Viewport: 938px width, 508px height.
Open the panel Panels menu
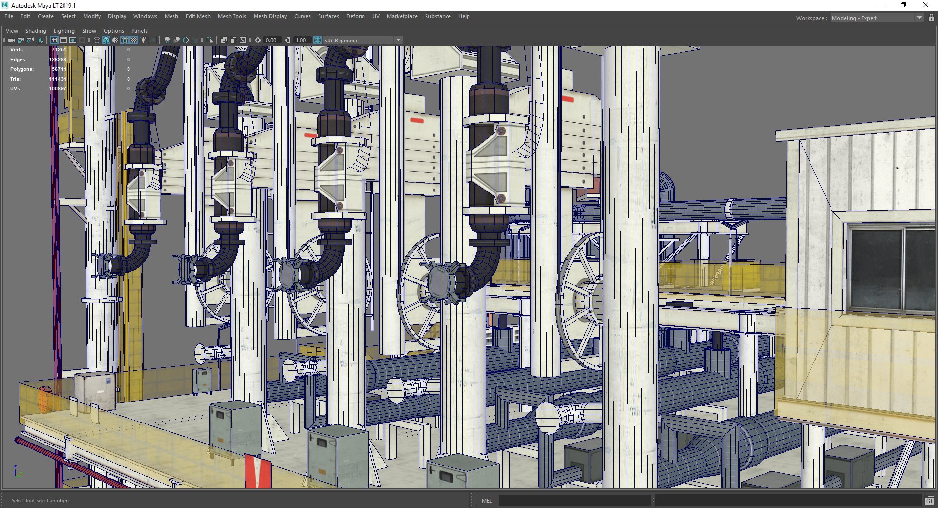coord(139,31)
